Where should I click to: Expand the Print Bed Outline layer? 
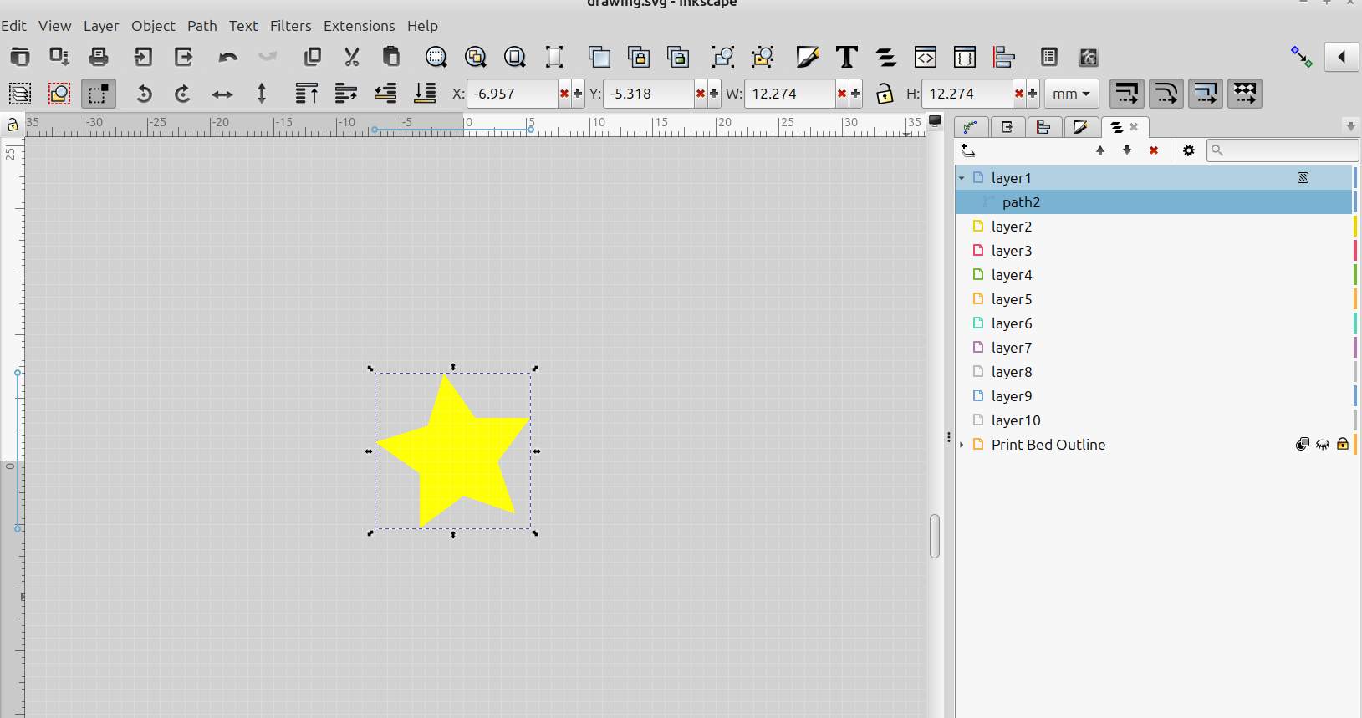962,445
